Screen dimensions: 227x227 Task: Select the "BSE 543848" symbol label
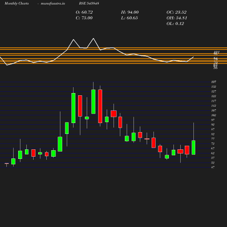(89, 3)
